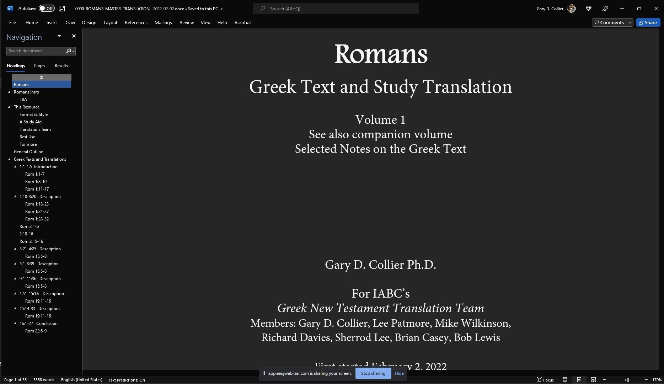The image size is (664, 384).
Task: Open the Layout ribbon tab
Action: 111,22
